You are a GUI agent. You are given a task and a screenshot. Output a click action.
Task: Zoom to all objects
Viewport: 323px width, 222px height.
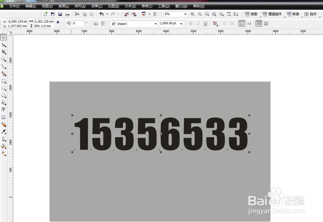click(214, 14)
